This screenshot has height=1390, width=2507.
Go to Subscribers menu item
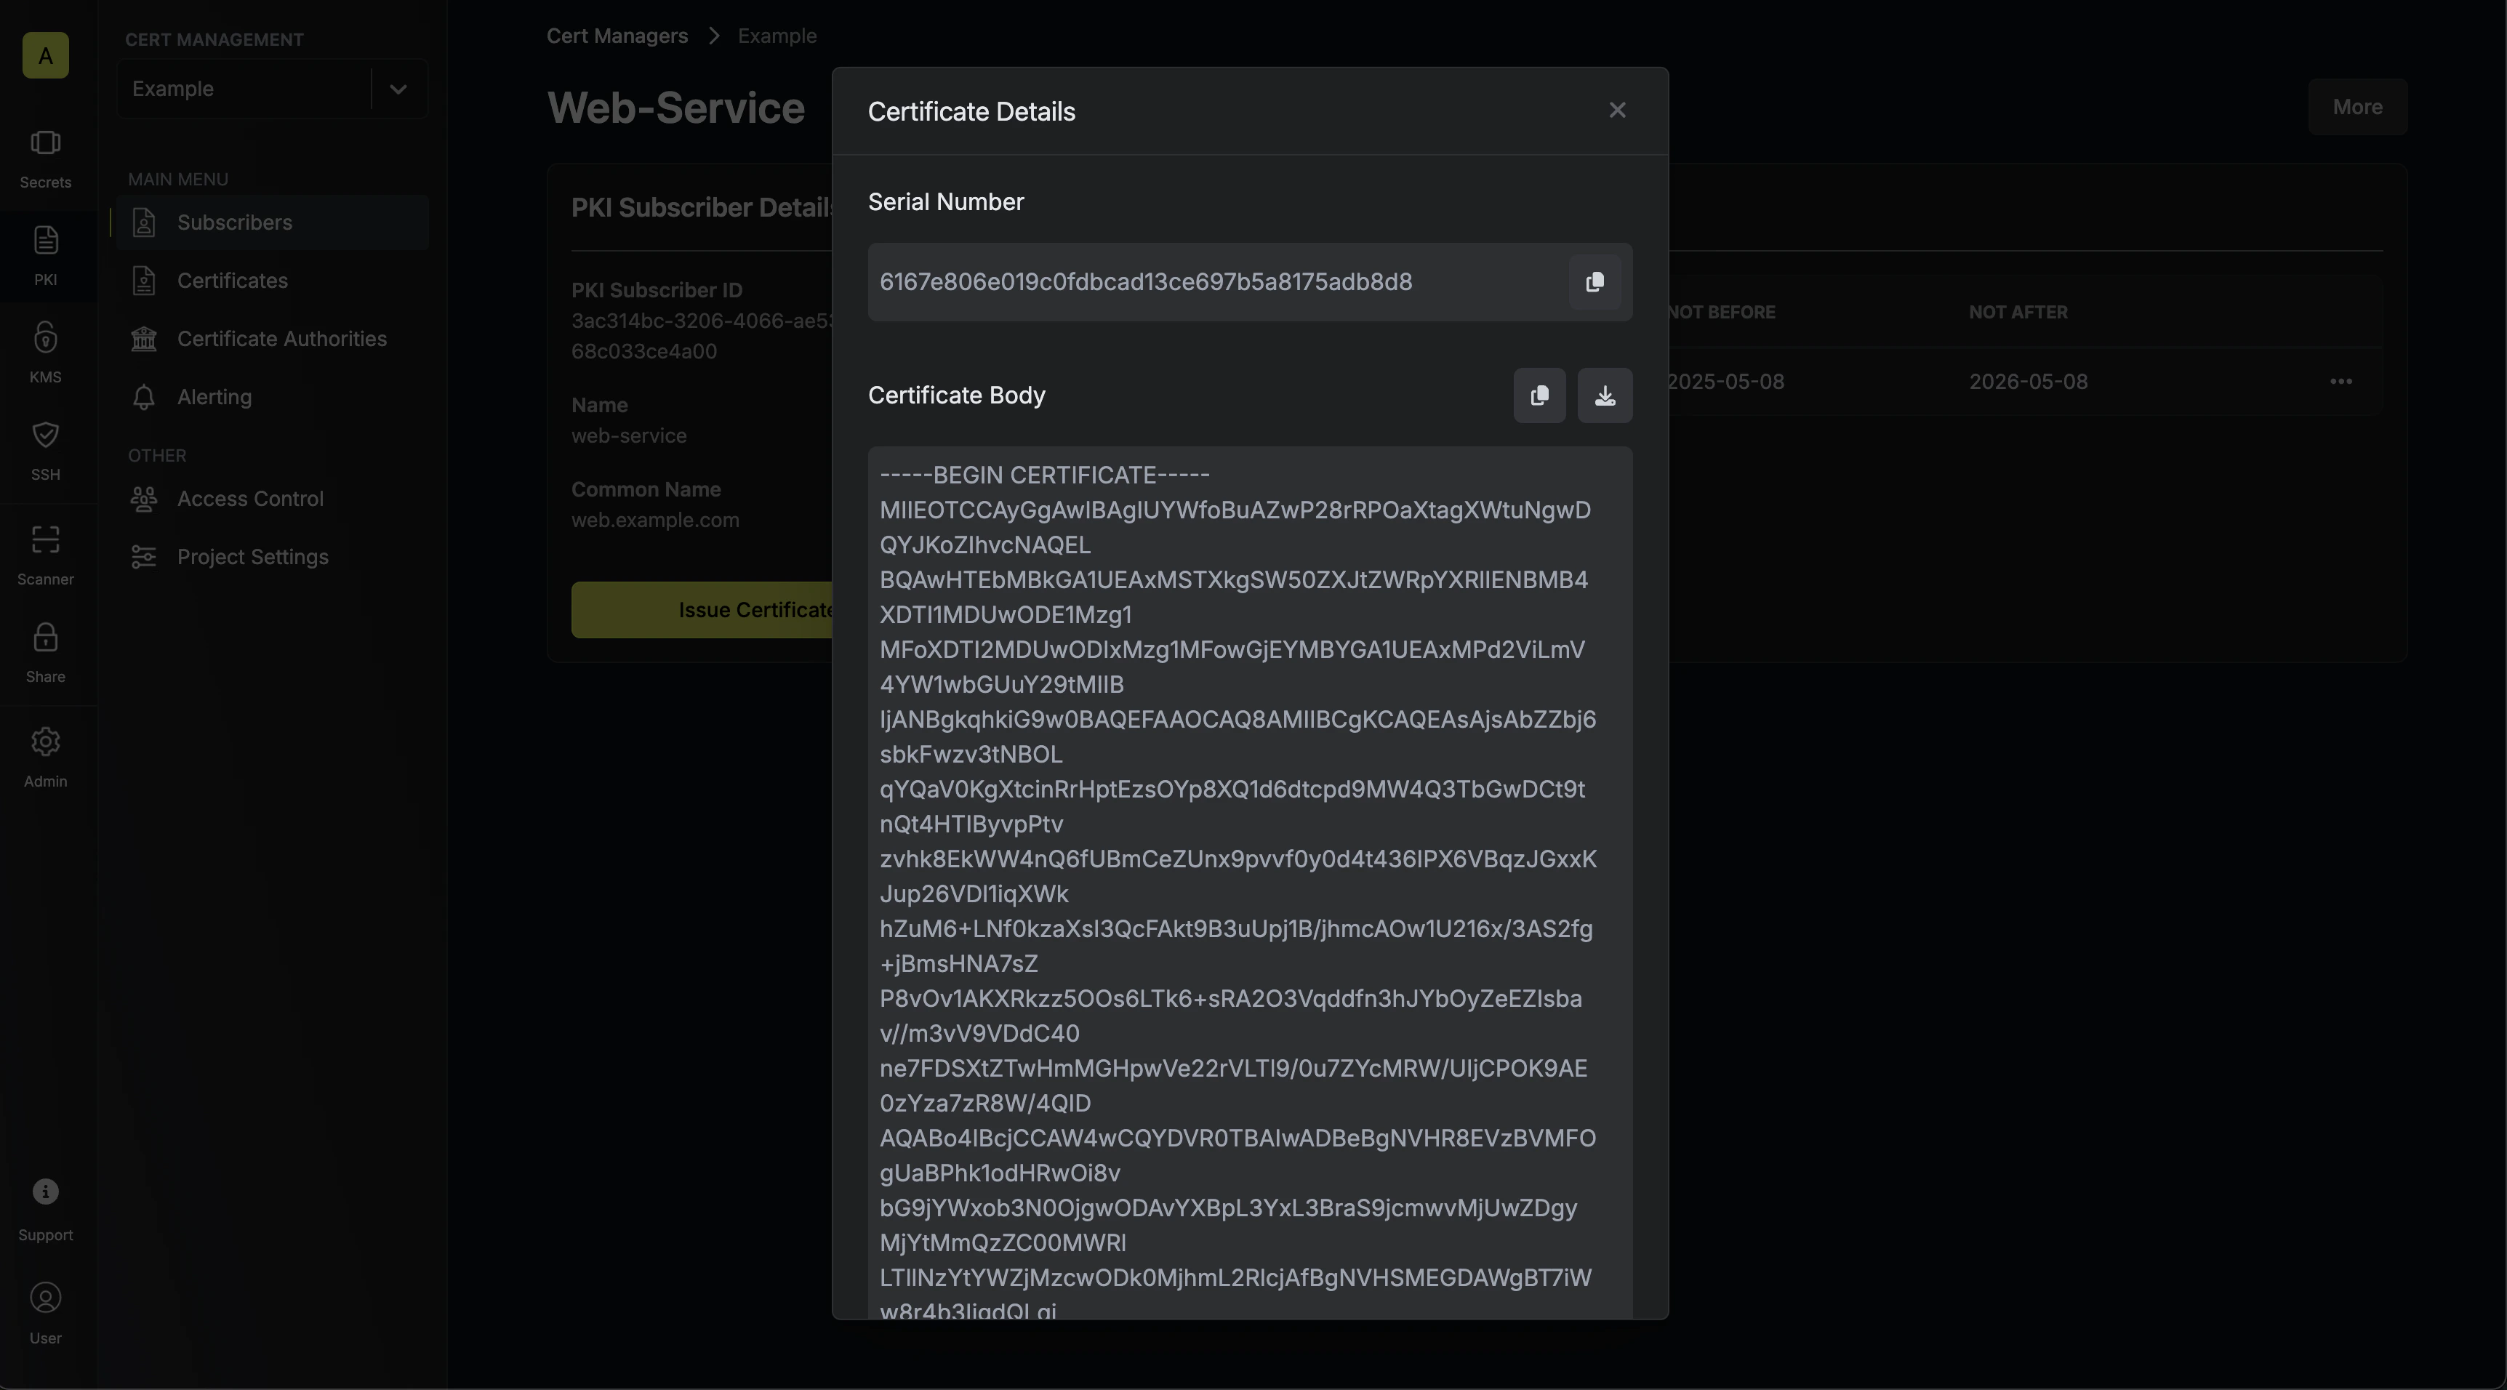(273, 223)
